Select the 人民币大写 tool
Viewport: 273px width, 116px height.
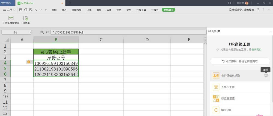(228, 87)
